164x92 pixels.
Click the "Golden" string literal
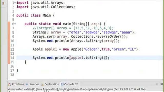point(91,49)
